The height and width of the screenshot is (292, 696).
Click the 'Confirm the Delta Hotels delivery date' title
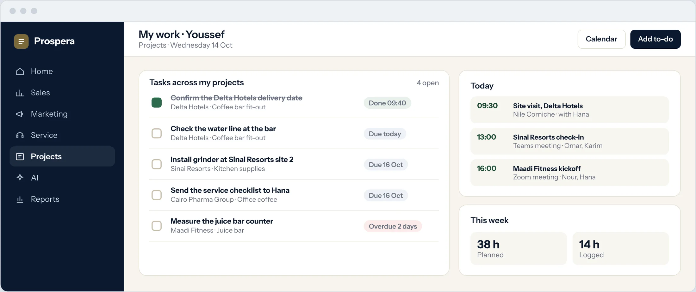point(236,98)
